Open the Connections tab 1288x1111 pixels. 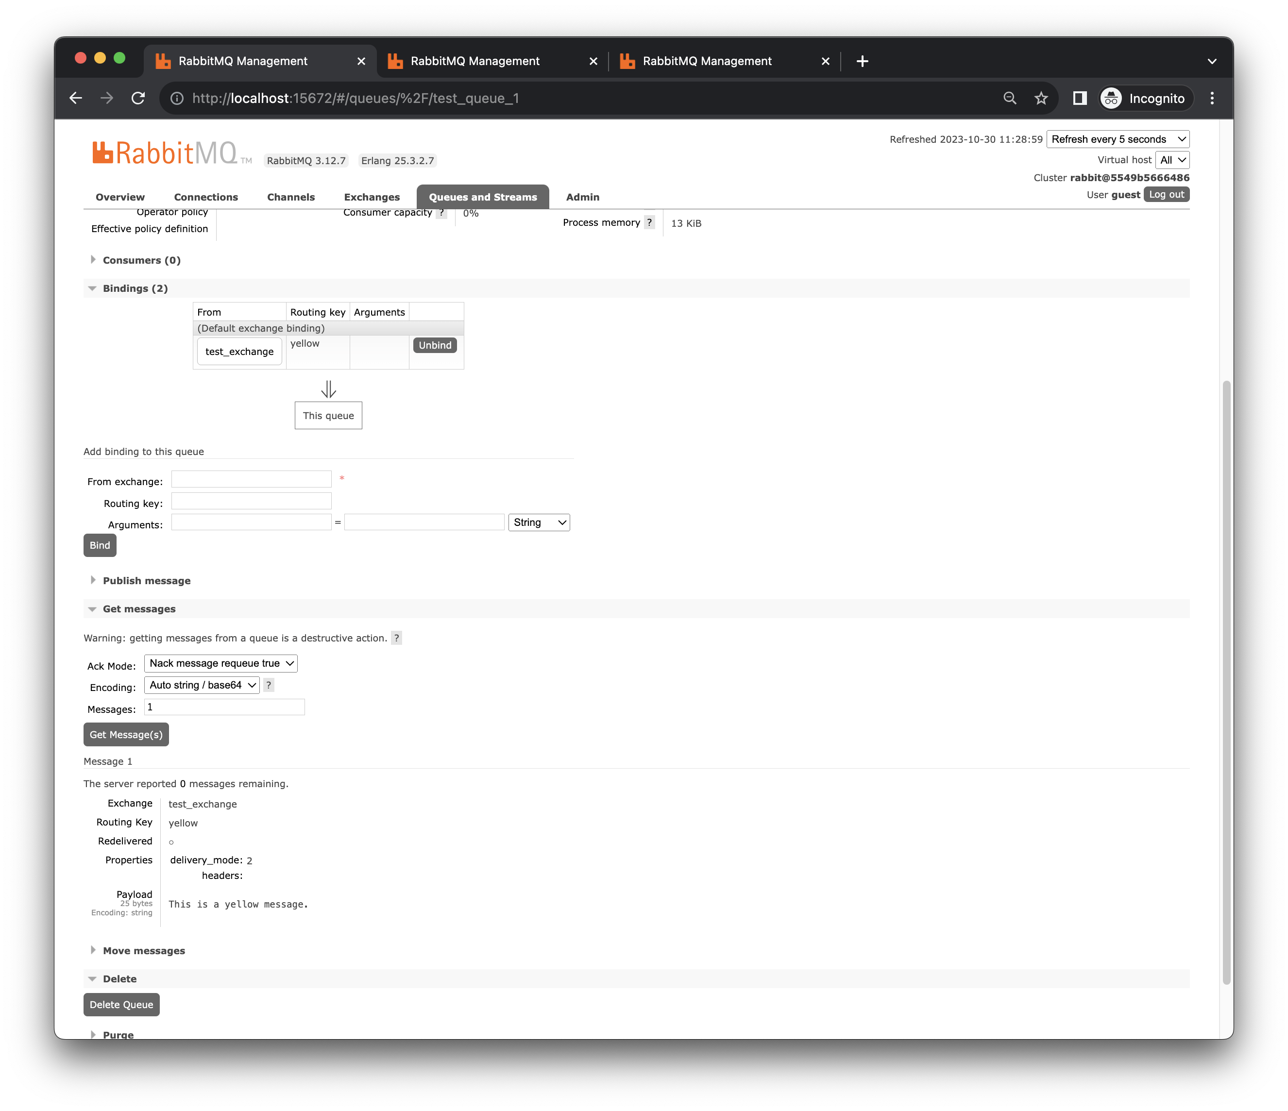pyautogui.click(x=206, y=197)
